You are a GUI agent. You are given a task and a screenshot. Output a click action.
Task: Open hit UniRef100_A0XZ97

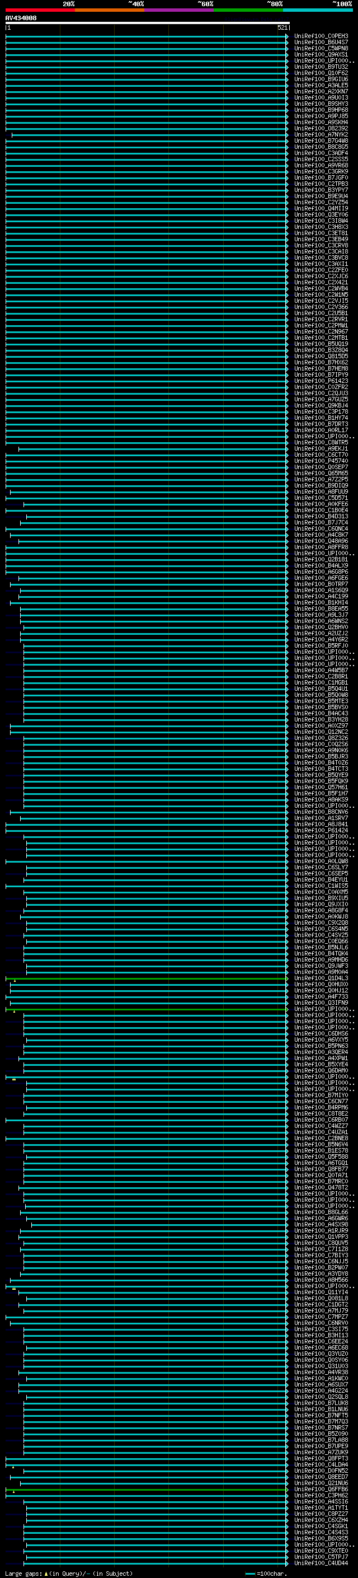pos(321,725)
